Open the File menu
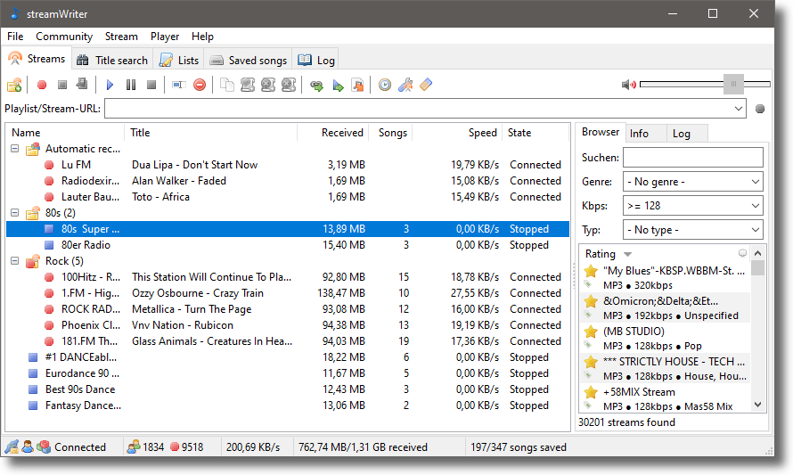 point(15,37)
